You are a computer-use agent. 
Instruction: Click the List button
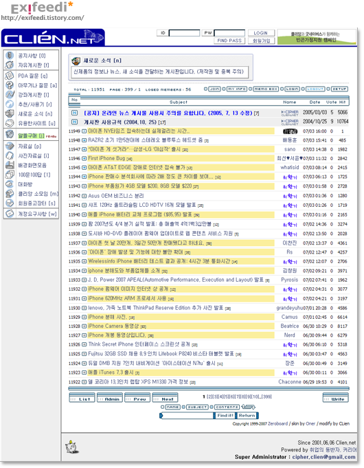[x=82, y=398]
